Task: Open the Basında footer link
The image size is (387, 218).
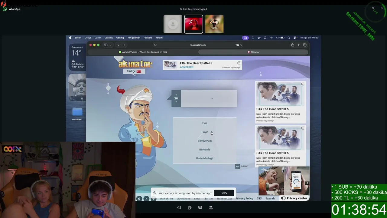Action: (x=270, y=199)
